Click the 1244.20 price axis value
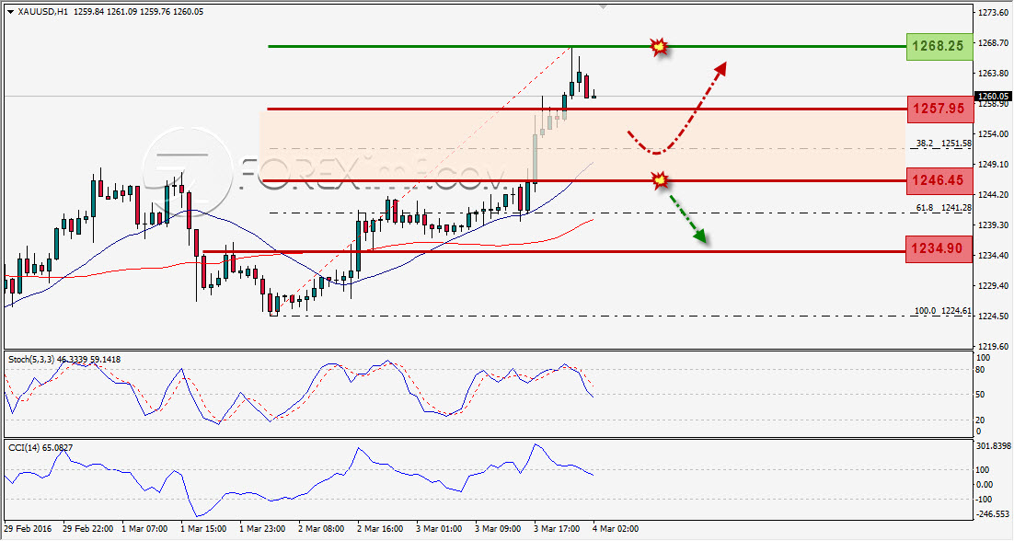The height and width of the screenshot is (541, 1014). coord(994,194)
